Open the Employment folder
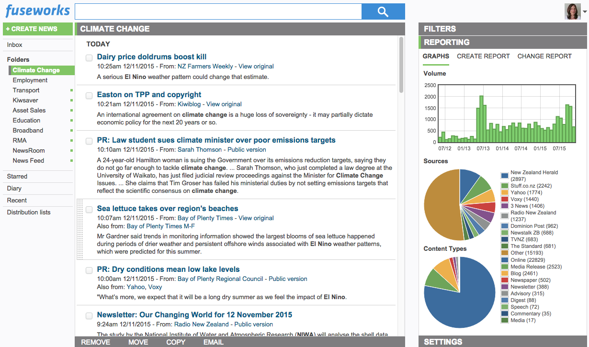 click(30, 80)
